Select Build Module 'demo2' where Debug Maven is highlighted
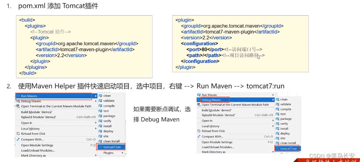Viewport: 360px width, 162px height. (217, 110)
